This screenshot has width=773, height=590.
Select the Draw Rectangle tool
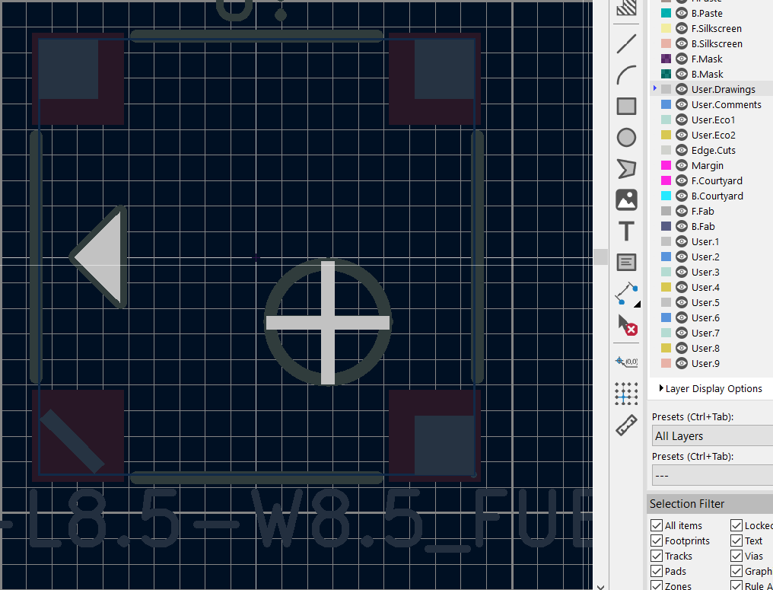[626, 106]
